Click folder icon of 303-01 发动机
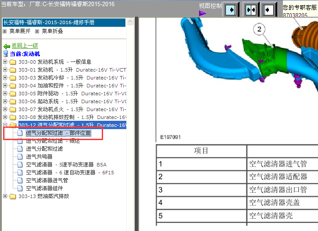This screenshot has height=231, width=318. click(13, 70)
